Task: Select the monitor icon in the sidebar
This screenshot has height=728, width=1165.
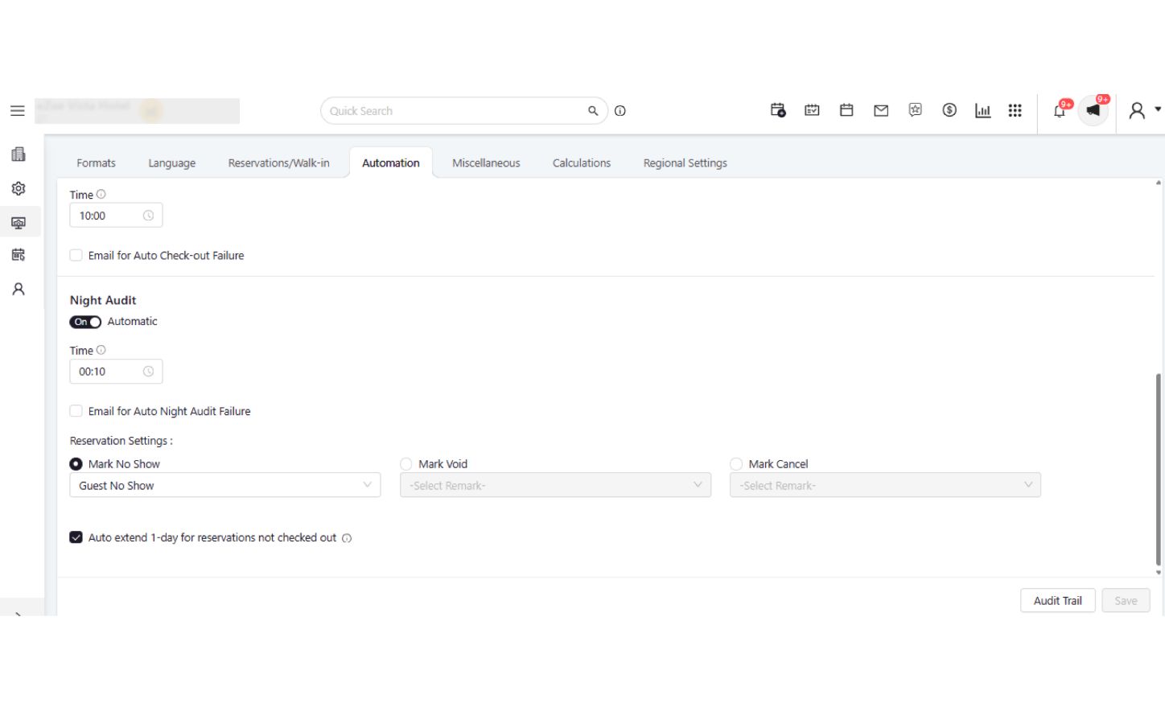Action: click(x=19, y=222)
